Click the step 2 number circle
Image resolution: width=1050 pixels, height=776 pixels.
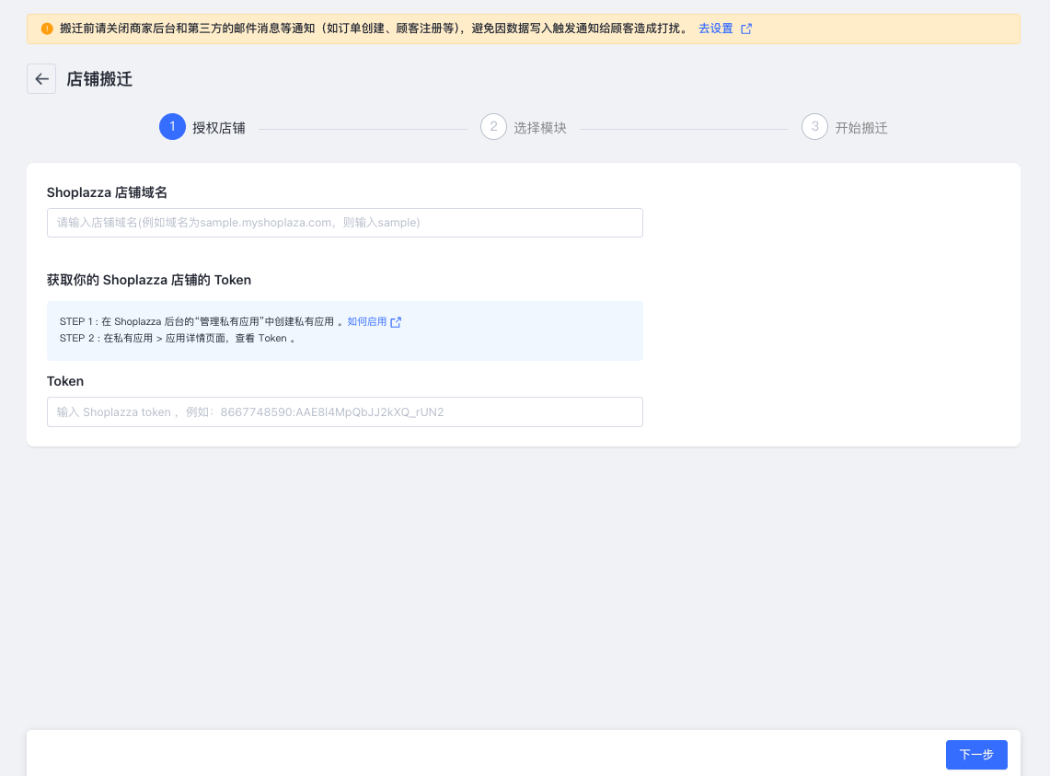493,127
